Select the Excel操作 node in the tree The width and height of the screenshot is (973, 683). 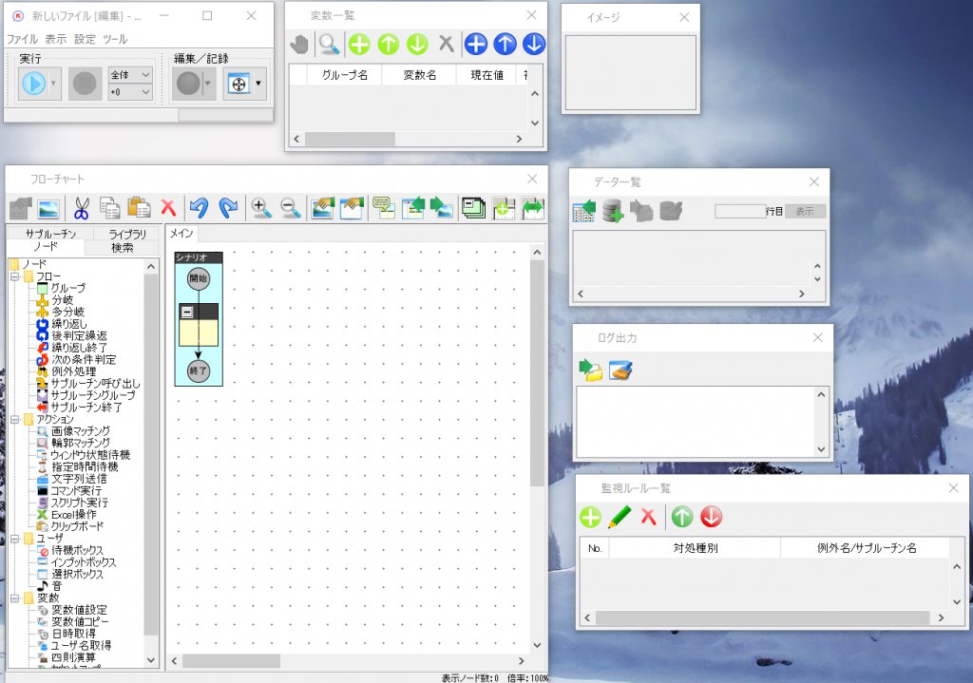73,514
